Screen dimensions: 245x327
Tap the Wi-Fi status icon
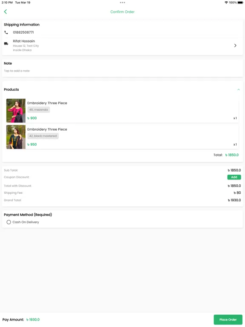coord(226,3)
